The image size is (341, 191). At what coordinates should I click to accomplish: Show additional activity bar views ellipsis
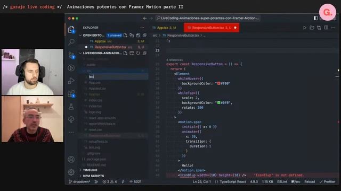[x=71, y=132]
